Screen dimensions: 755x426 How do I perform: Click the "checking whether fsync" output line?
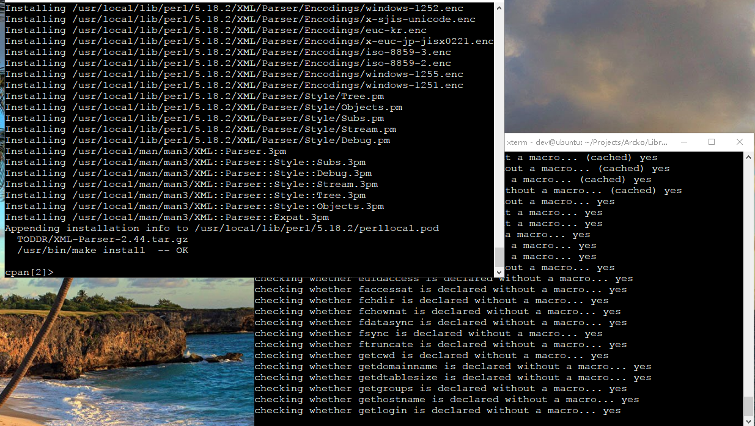coord(428,334)
